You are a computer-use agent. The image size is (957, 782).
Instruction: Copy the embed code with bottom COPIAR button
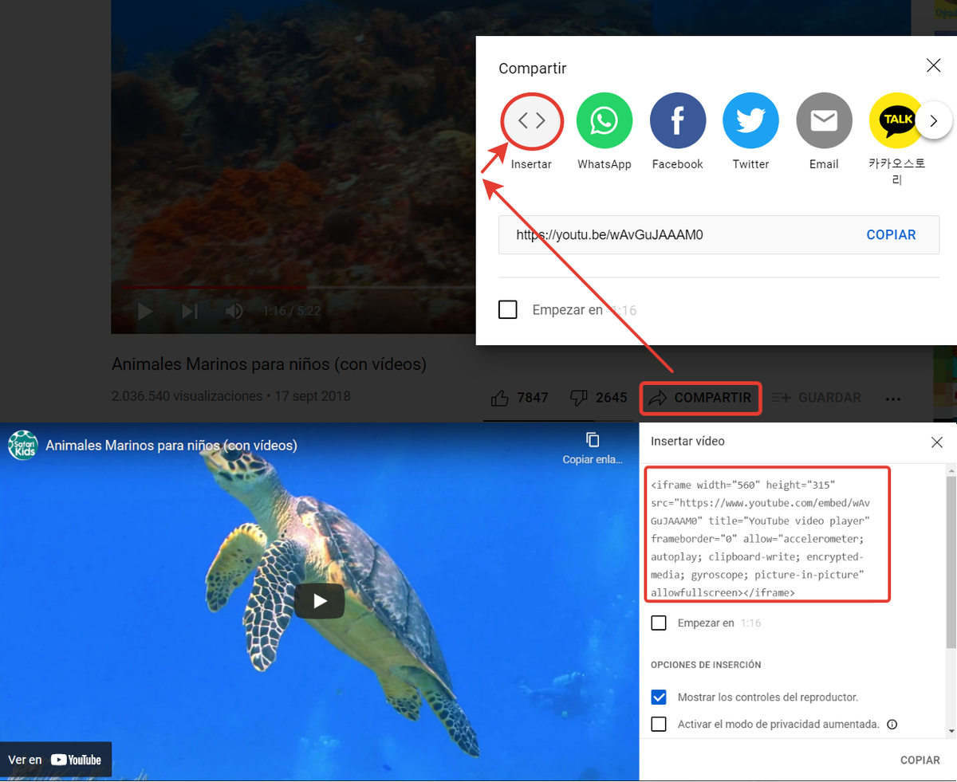click(x=920, y=760)
